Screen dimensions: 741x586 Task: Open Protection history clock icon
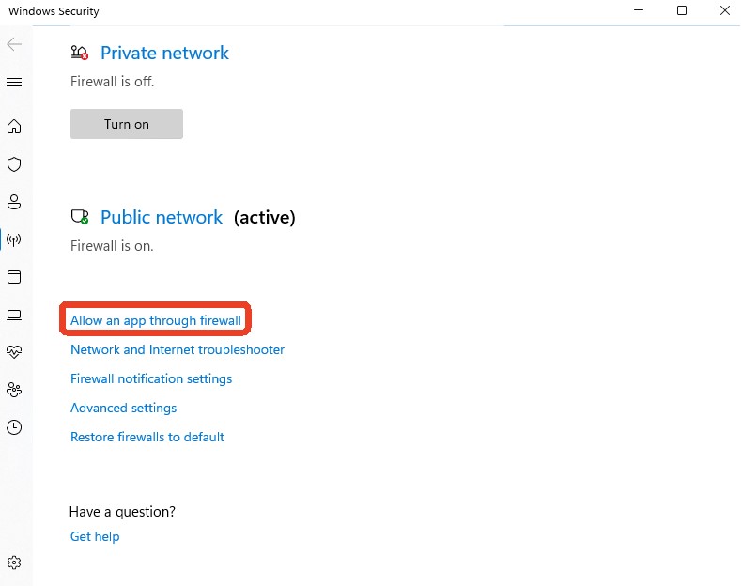[14, 427]
